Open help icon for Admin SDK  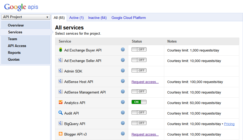pos(123,70)
